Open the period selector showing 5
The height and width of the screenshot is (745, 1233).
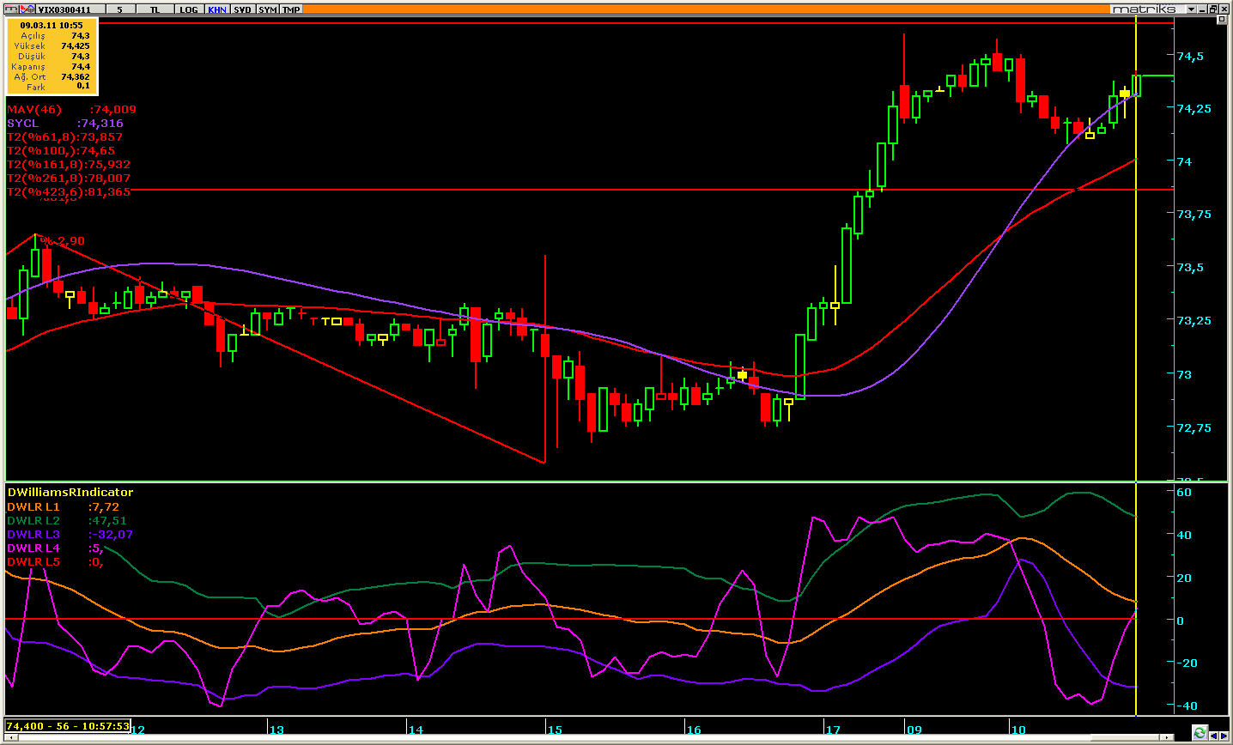click(x=120, y=9)
